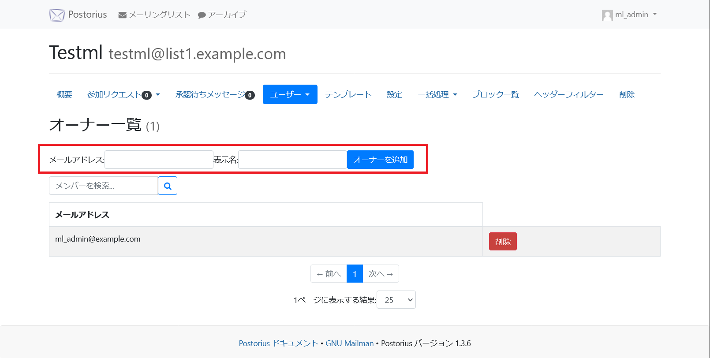Expand the 一括処理 dropdown menu
Viewport: 710px width, 358px height.
[x=437, y=94]
